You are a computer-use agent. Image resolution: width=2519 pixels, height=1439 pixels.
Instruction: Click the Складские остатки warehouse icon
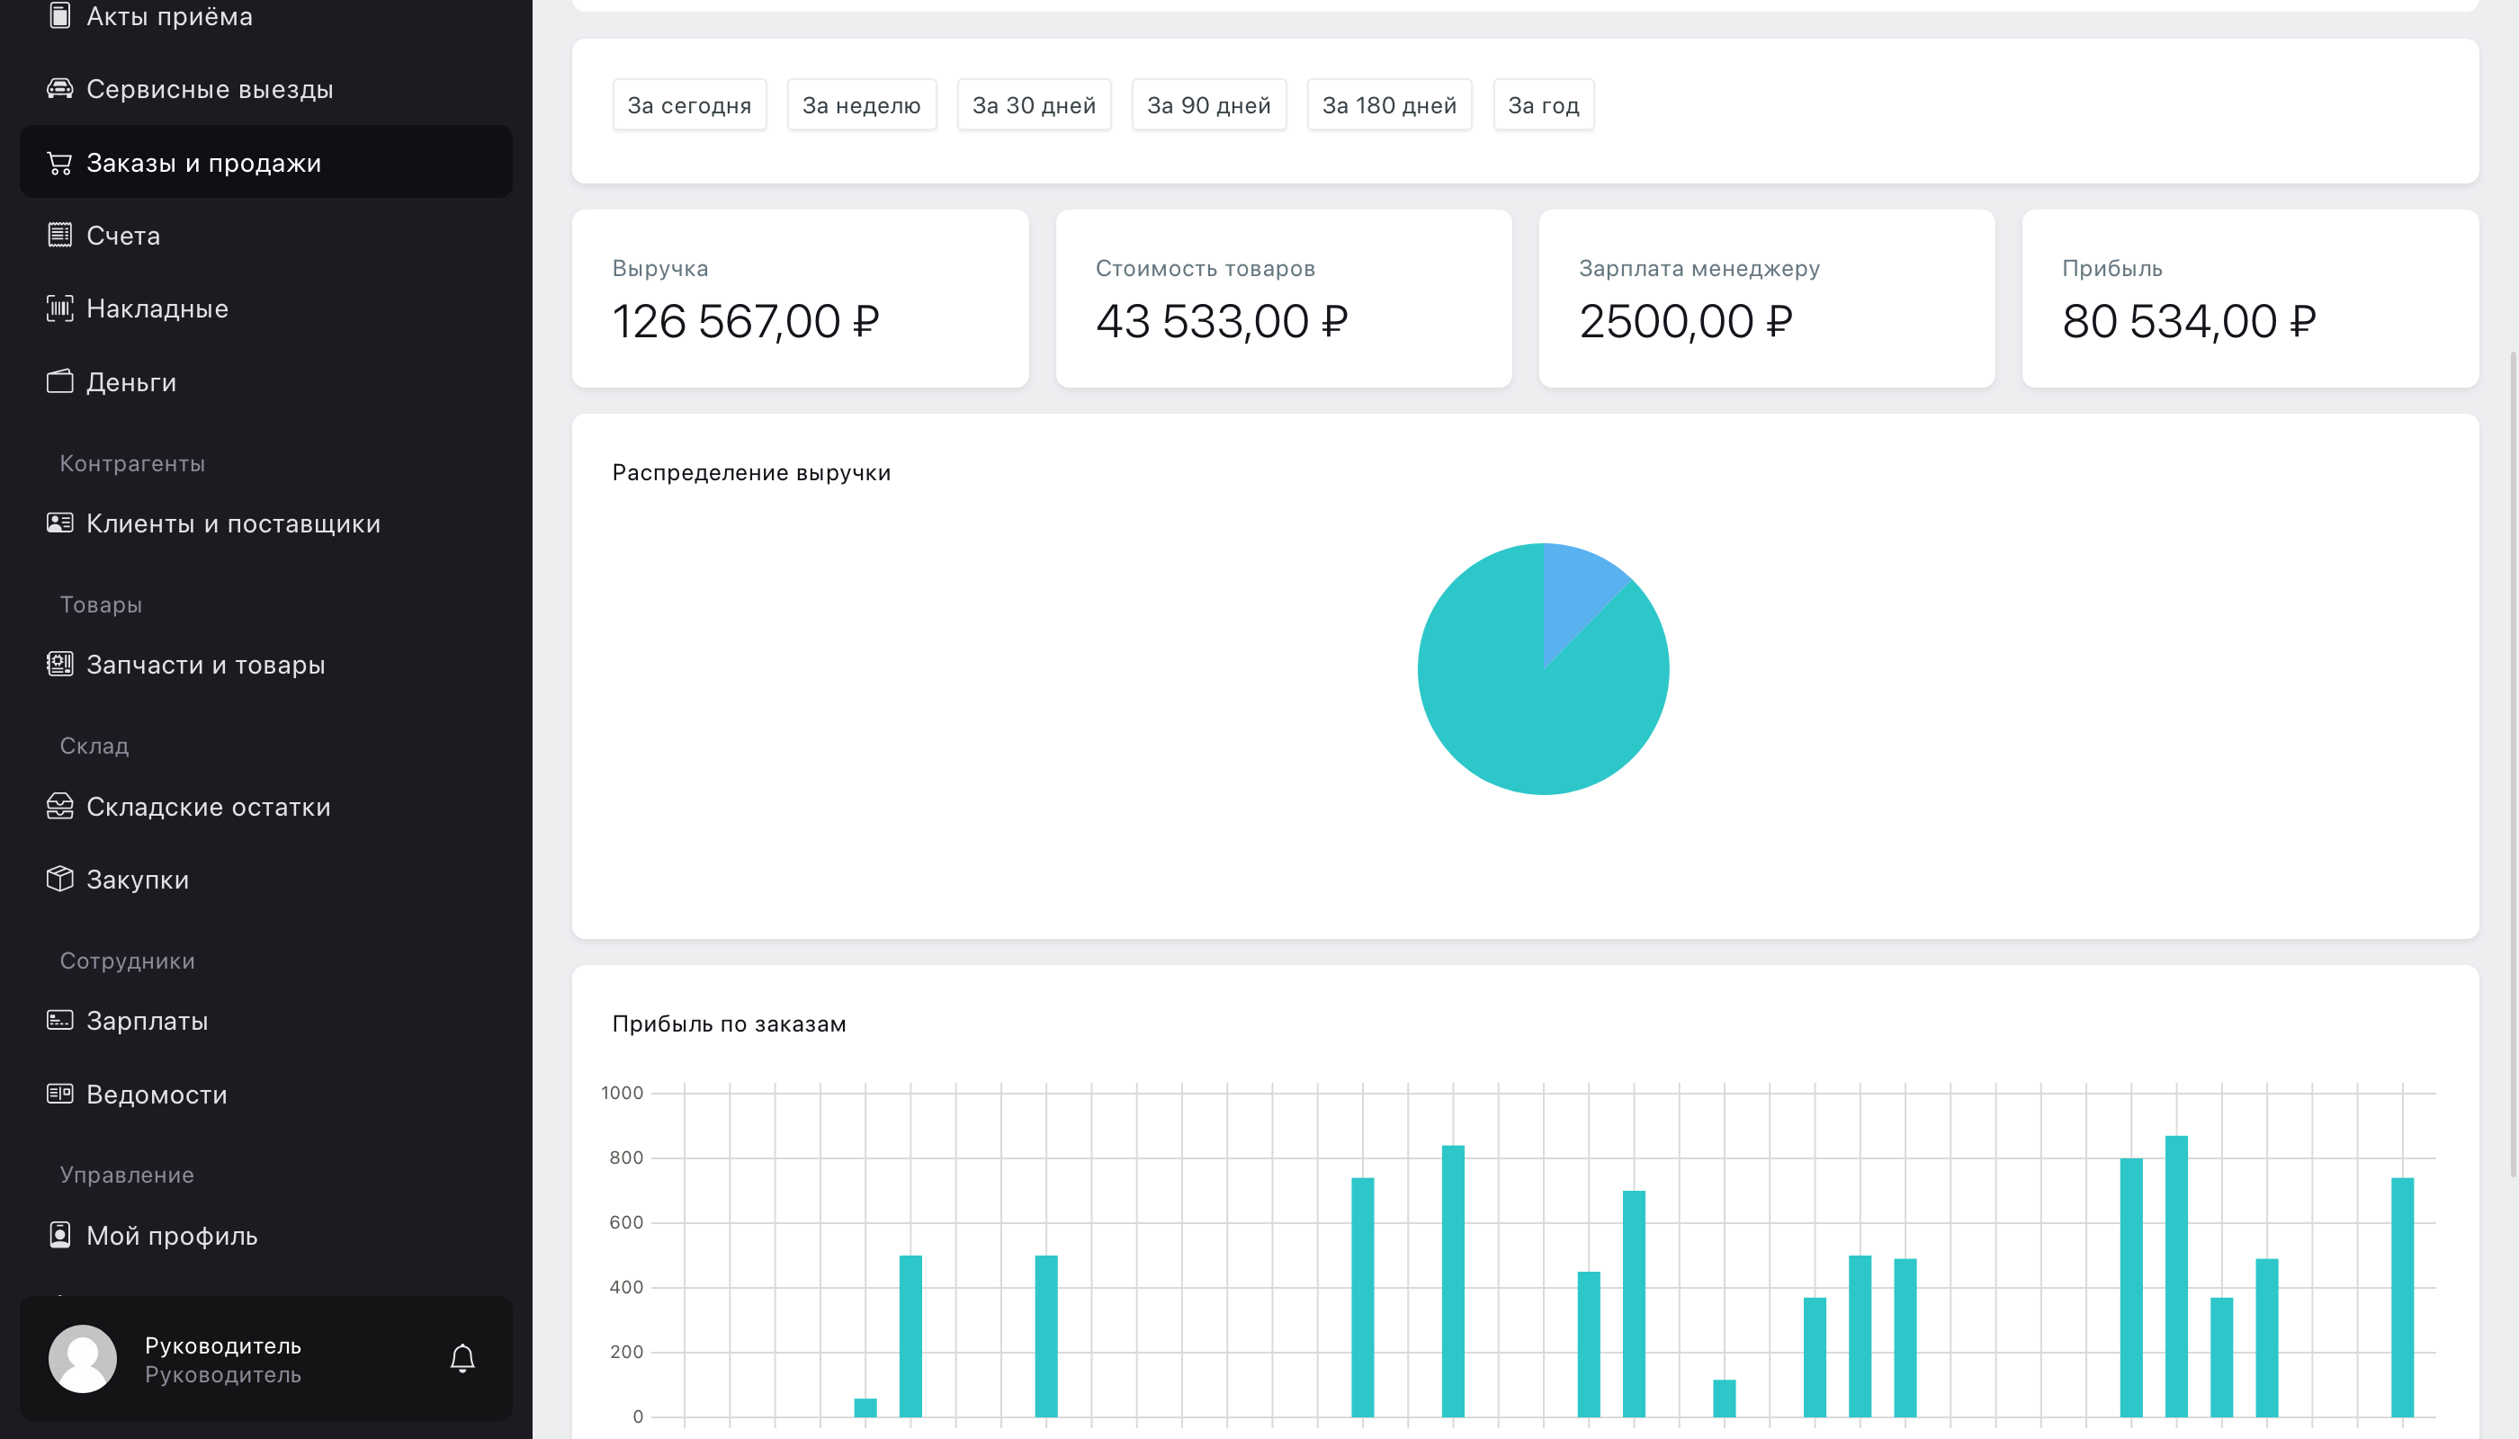click(59, 807)
